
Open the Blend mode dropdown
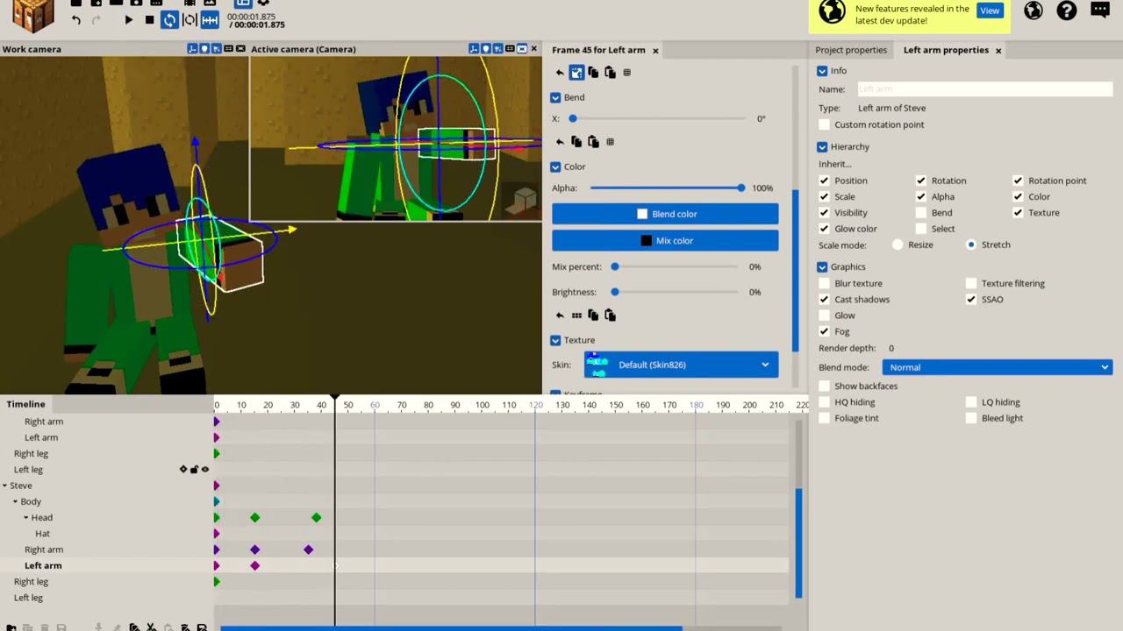997,367
